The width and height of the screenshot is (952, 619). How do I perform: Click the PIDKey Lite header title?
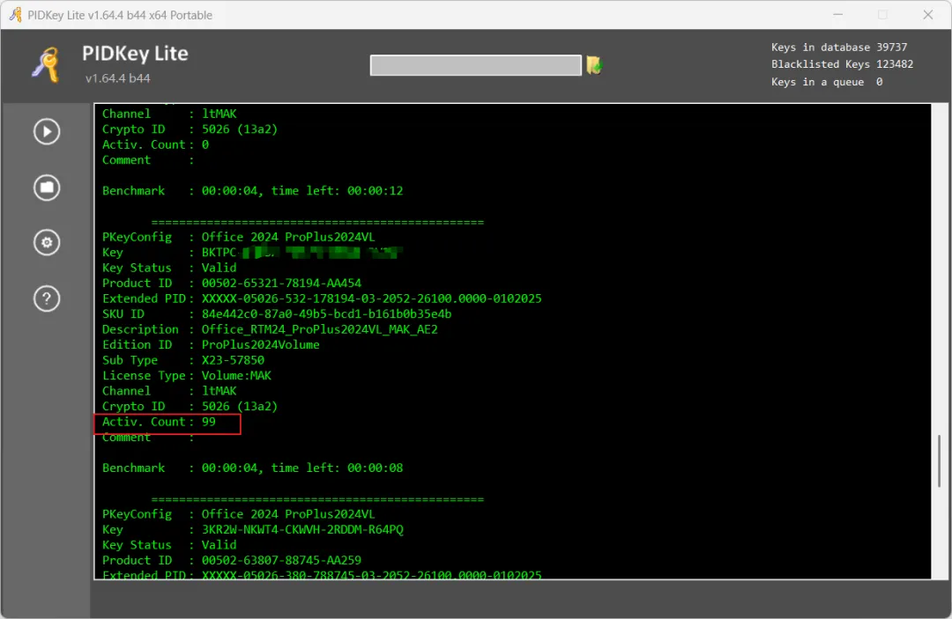tap(136, 54)
